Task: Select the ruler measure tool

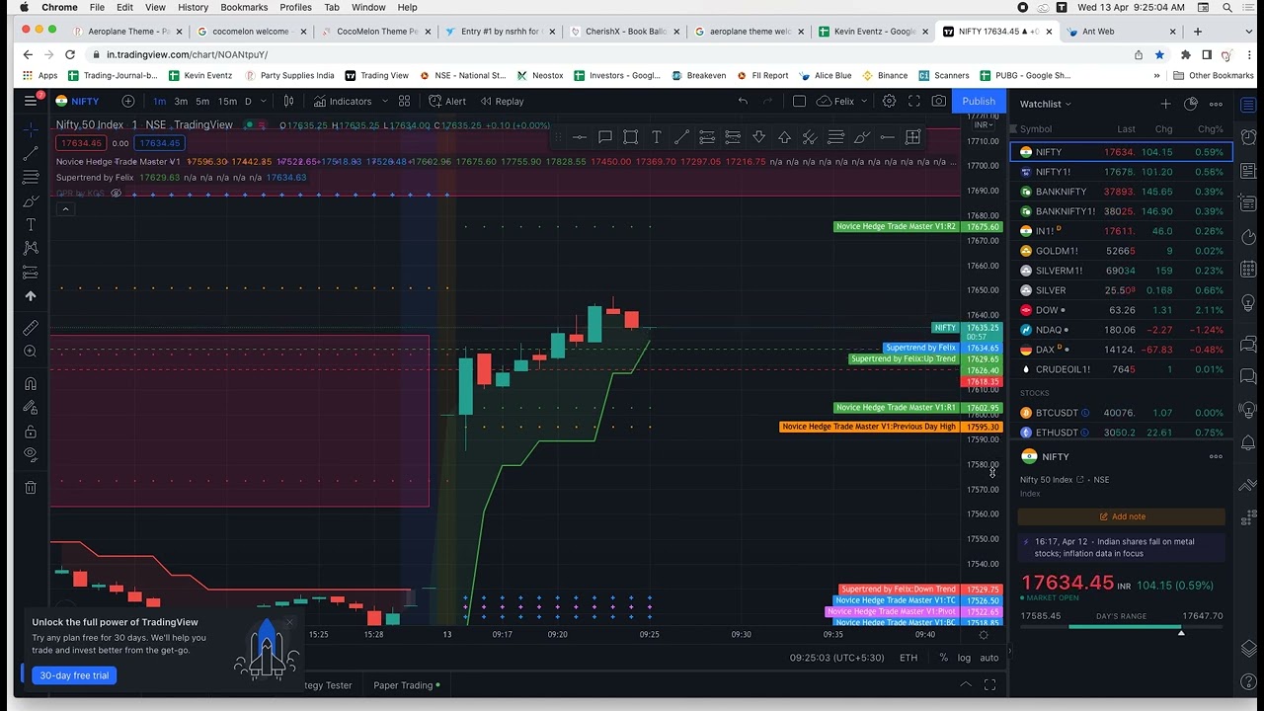Action: pos(31,328)
